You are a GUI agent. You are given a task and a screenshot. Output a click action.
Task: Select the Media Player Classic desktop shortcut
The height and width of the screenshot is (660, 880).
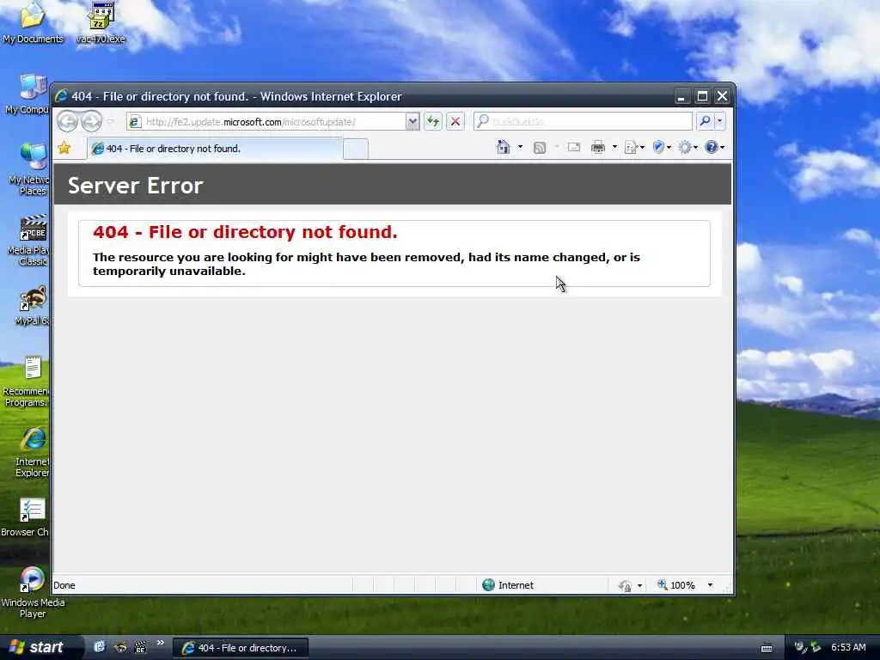point(29,241)
